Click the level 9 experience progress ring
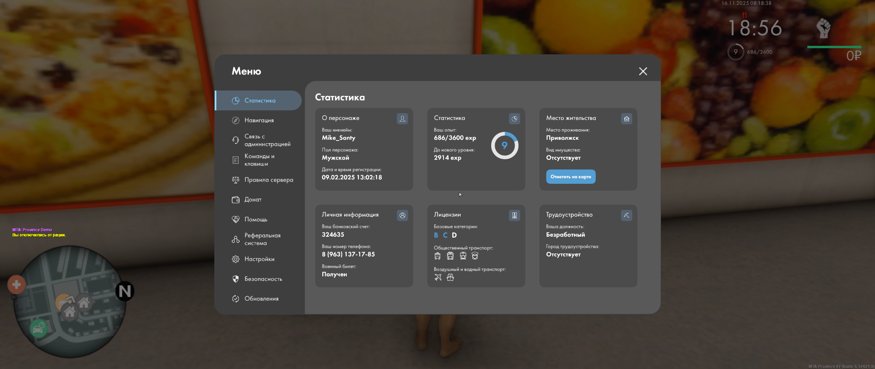Image resolution: width=875 pixels, height=369 pixels. [504, 146]
